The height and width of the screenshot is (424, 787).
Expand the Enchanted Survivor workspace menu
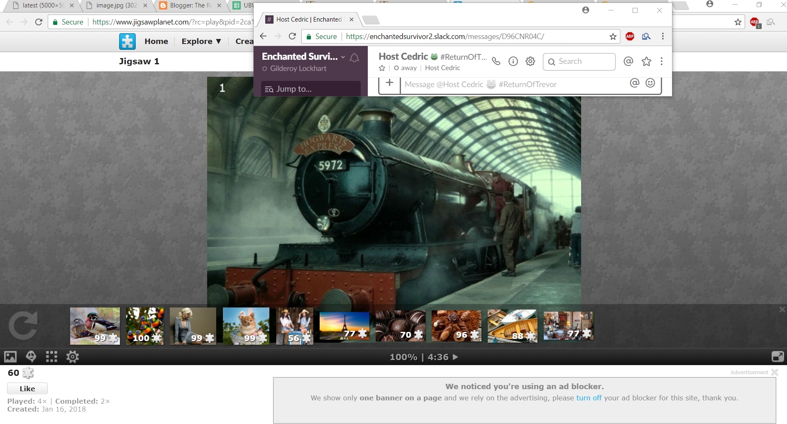tap(303, 56)
